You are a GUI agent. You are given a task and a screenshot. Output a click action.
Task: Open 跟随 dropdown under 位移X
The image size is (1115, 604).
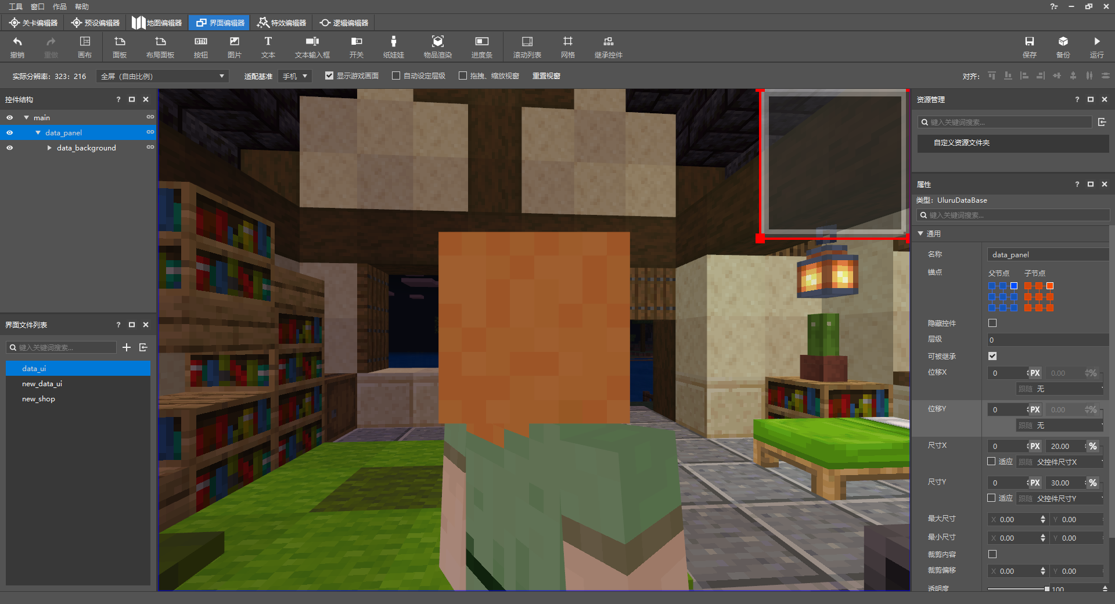(1060, 389)
